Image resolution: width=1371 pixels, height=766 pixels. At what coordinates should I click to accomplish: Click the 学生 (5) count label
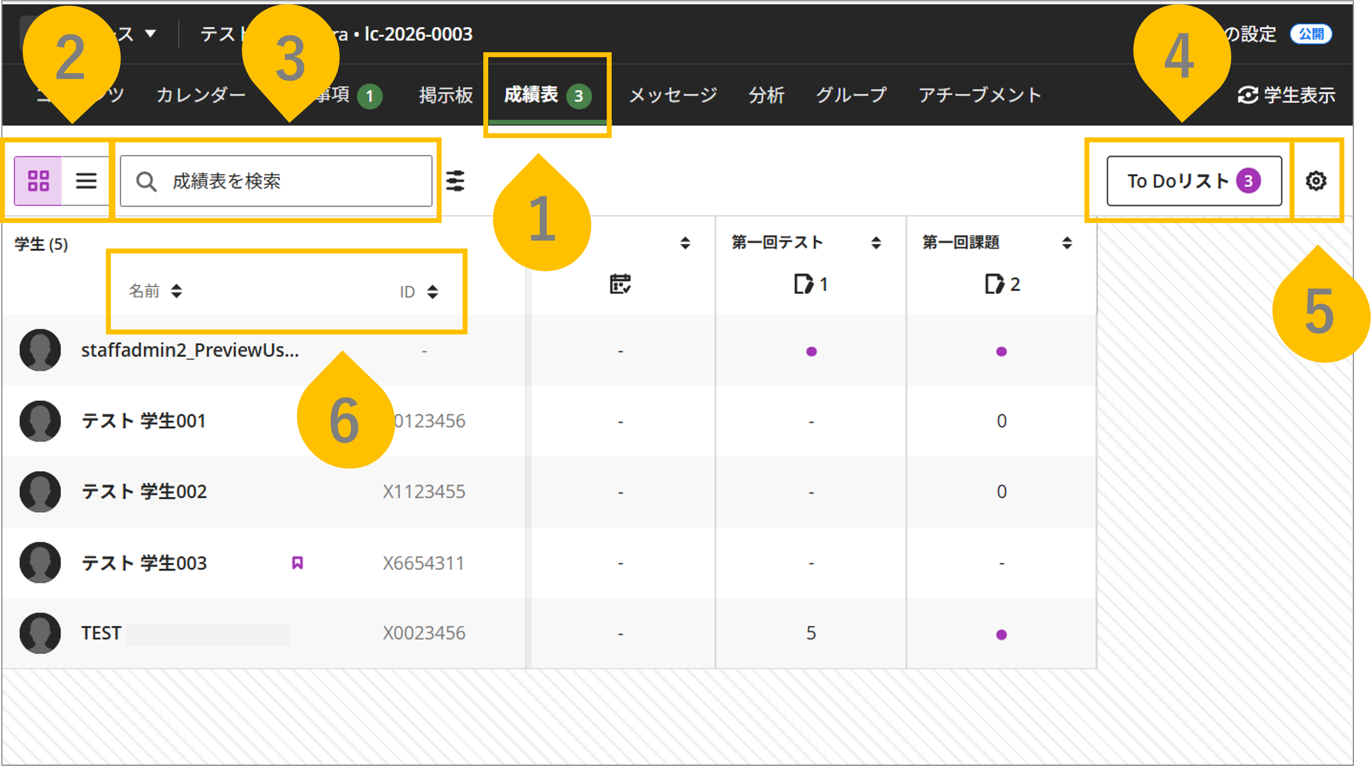(x=41, y=244)
